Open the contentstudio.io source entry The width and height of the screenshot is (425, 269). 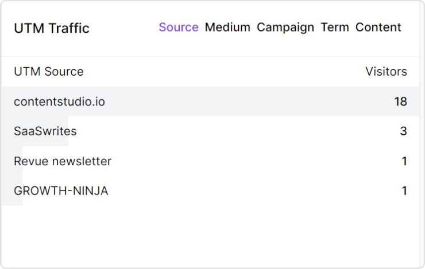click(x=59, y=102)
